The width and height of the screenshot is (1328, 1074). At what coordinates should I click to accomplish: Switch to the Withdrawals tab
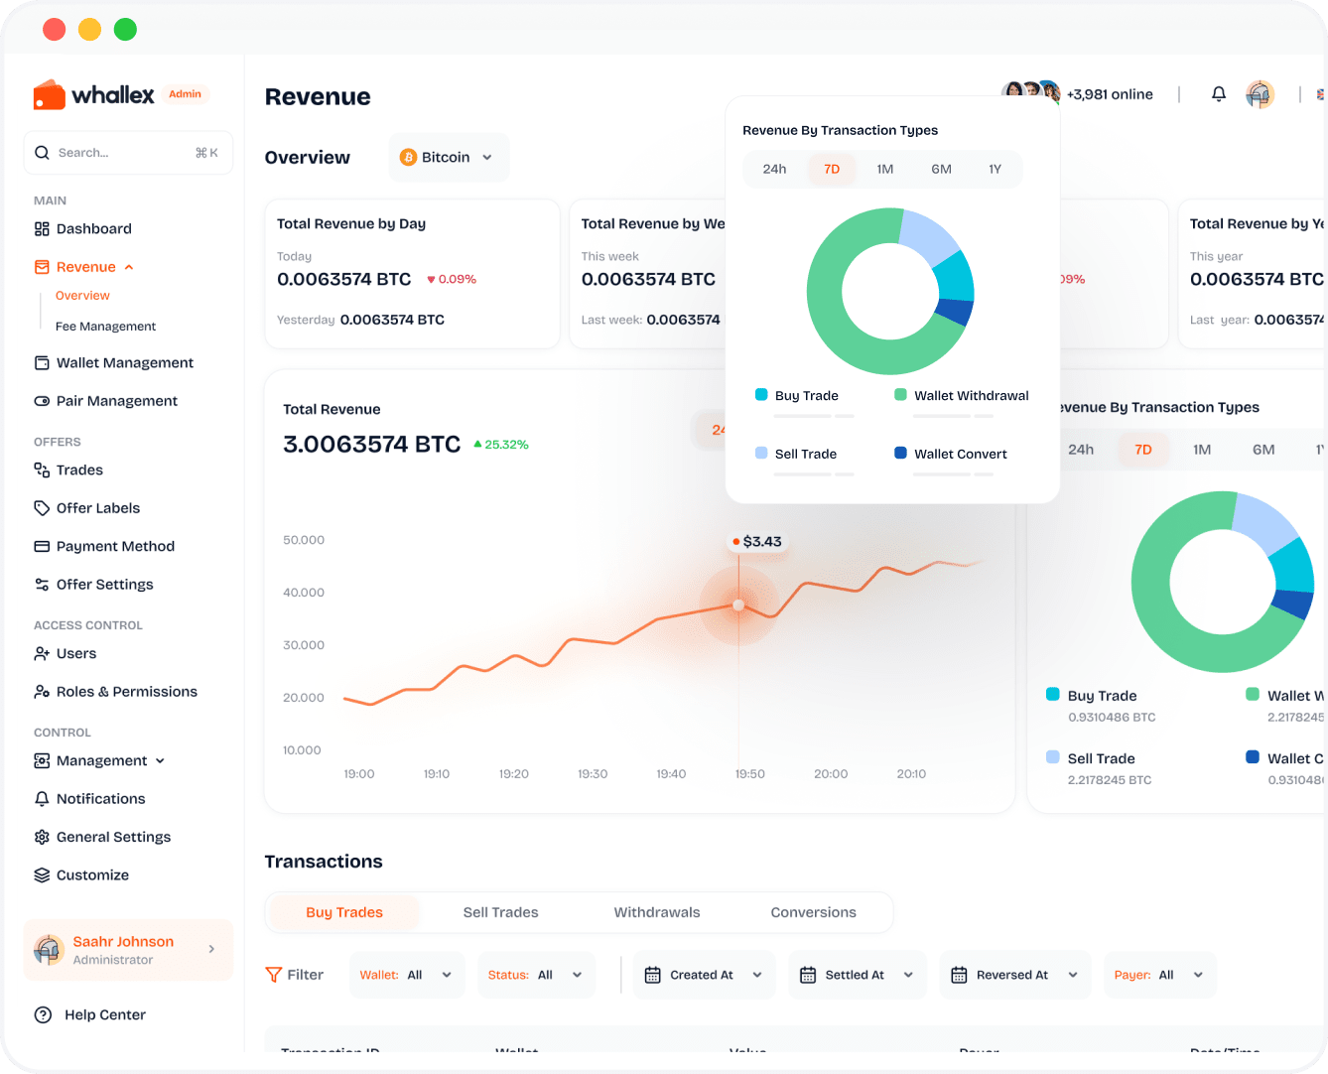pos(656,911)
